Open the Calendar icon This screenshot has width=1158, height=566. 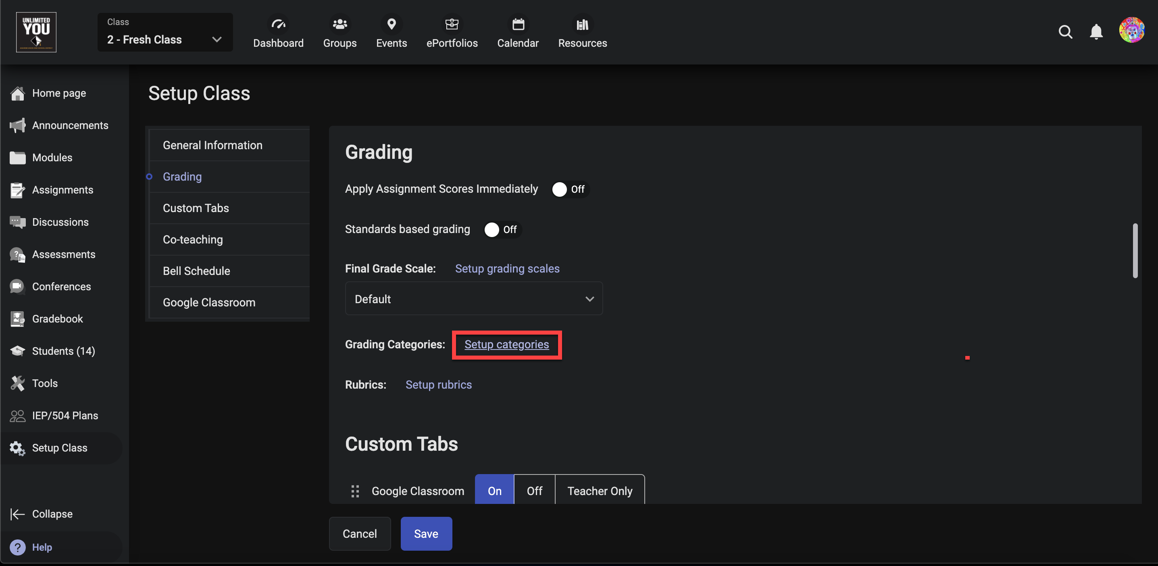[518, 24]
